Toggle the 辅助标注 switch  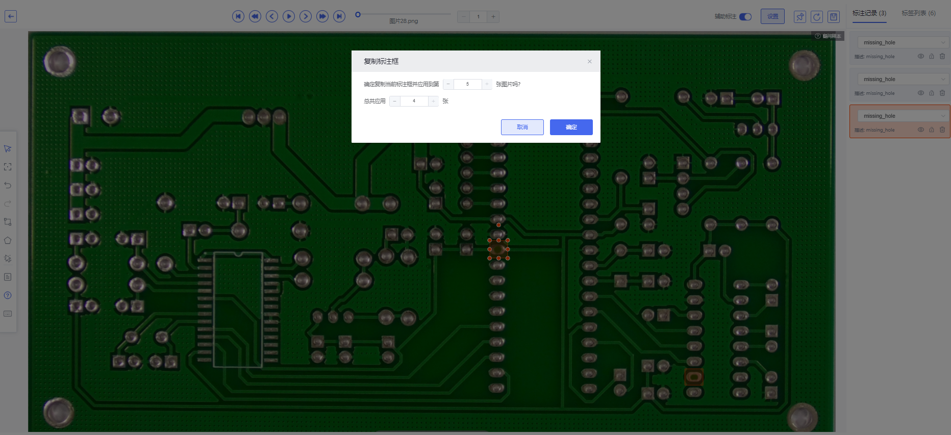click(x=745, y=17)
